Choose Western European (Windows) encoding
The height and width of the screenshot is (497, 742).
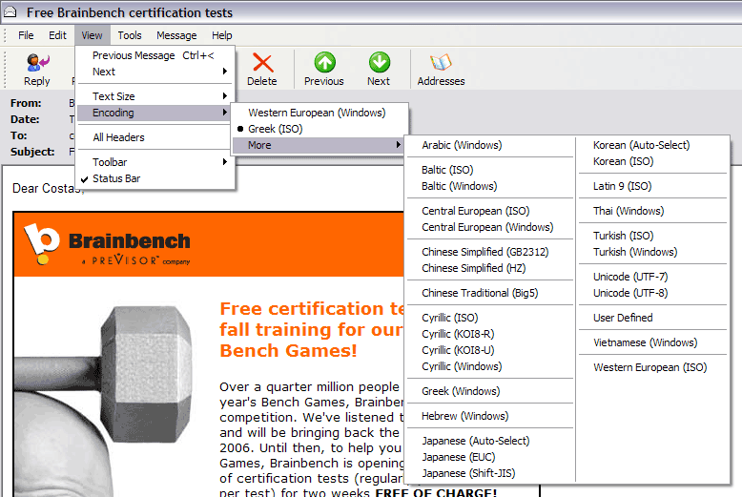click(x=319, y=113)
